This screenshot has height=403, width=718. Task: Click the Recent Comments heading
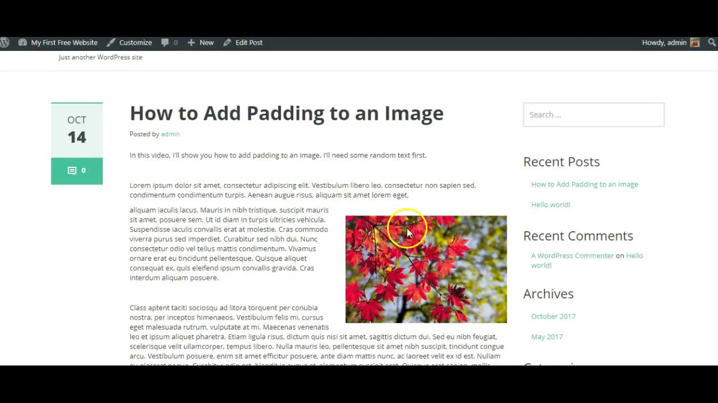(x=578, y=236)
